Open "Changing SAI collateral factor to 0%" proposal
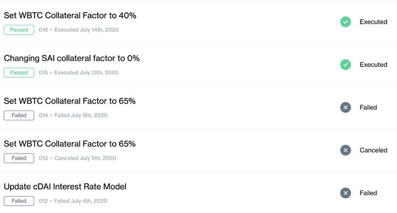Viewport: 397px width, 213px height. pos(71,58)
